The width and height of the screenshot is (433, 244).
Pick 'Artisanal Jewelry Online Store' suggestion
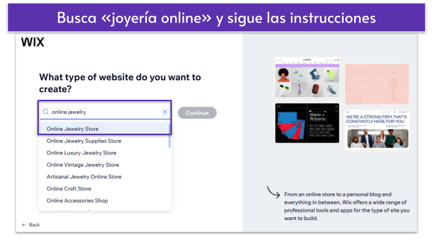(x=84, y=177)
